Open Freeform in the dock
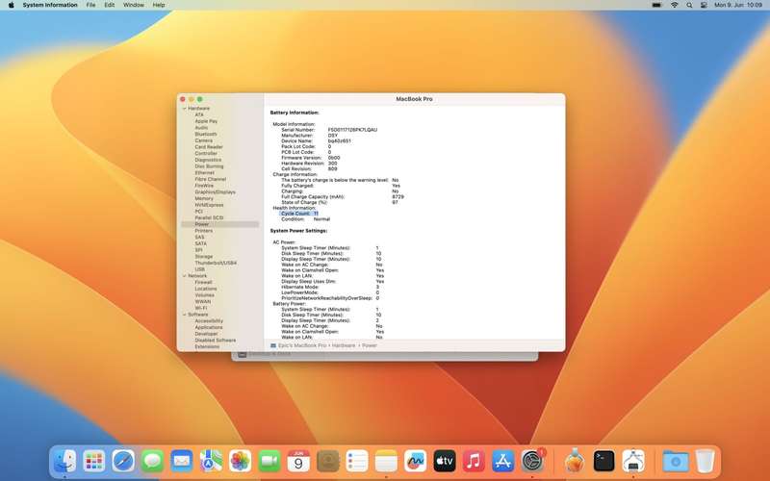The width and height of the screenshot is (770, 481). 416,462
